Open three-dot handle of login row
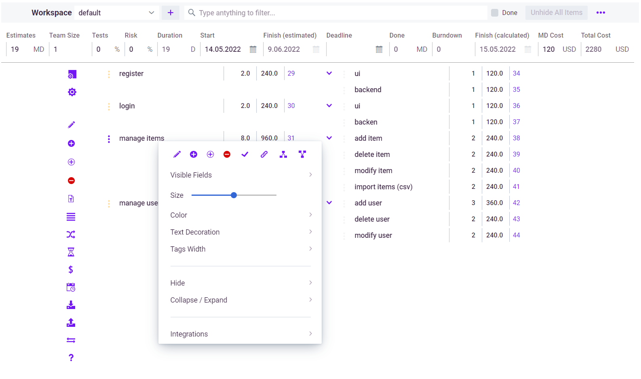Image resolution: width=641 pixels, height=379 pixels. coord(109,107)
